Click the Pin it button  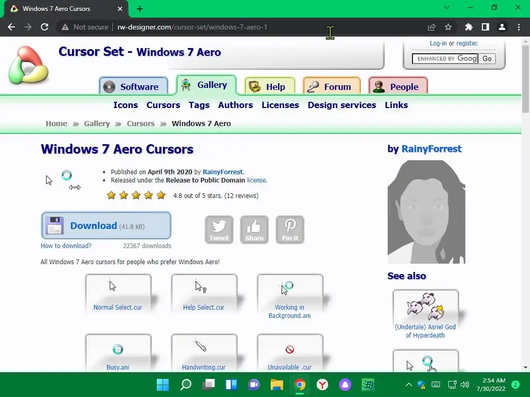click(x=290, y=230)
